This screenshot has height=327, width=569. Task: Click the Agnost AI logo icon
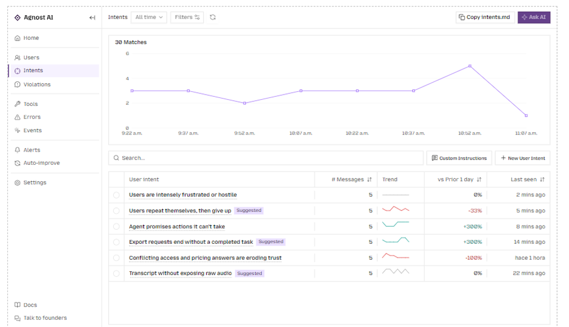(x=18, y=18)
